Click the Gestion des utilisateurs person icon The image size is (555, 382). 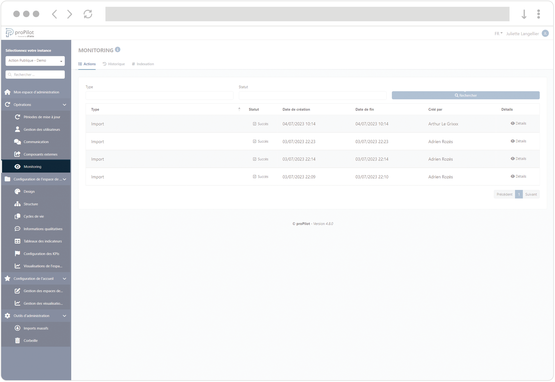[x=17, y=129]
